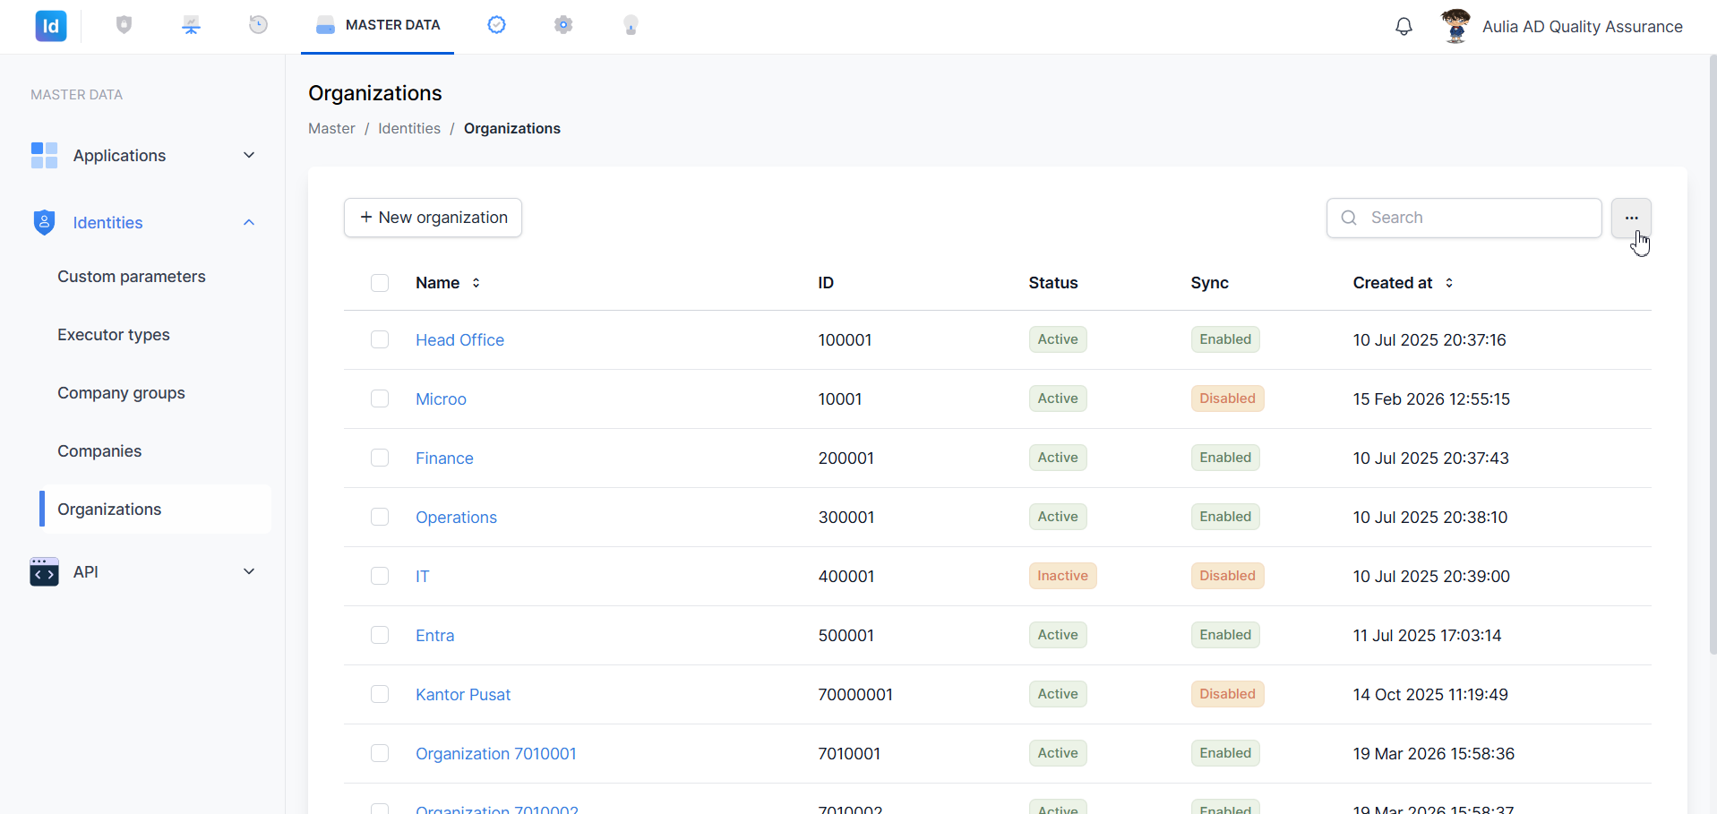Open Organizations in sidebar
1717x814 pixels.
[x=155, y=510]
